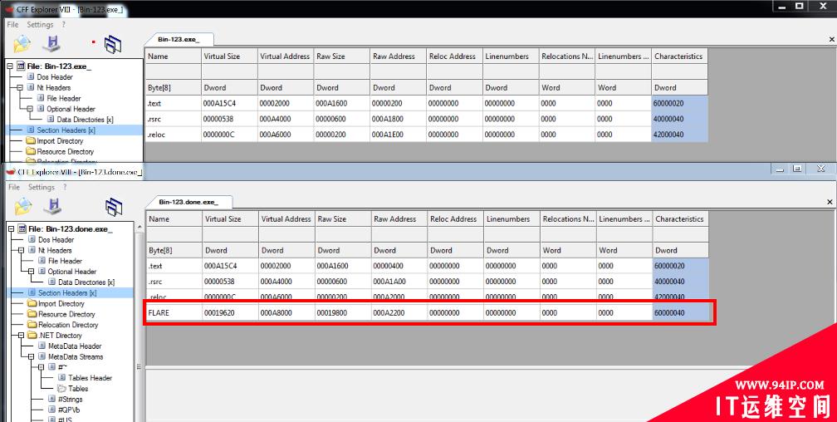Open the ? help menu in bottom window
This screenshot has height=422, width=837.
pos(65,187)
